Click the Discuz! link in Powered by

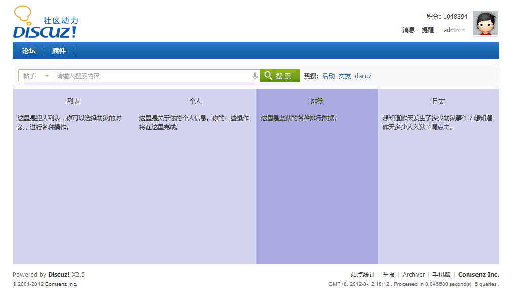pos(59,274)
